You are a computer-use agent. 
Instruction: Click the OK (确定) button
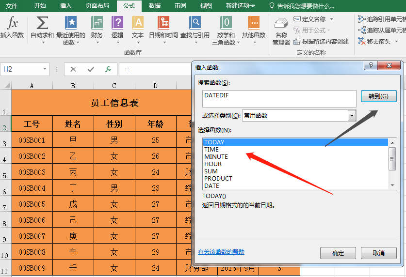(338, 253)
